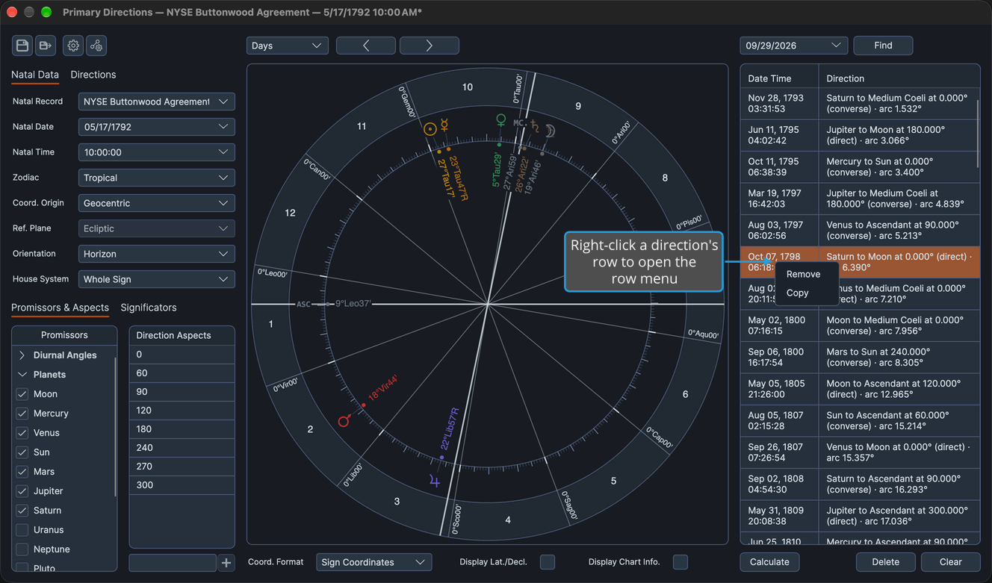Open settings with the gear icon
This screenshot has width=992, height=583.
73,46
